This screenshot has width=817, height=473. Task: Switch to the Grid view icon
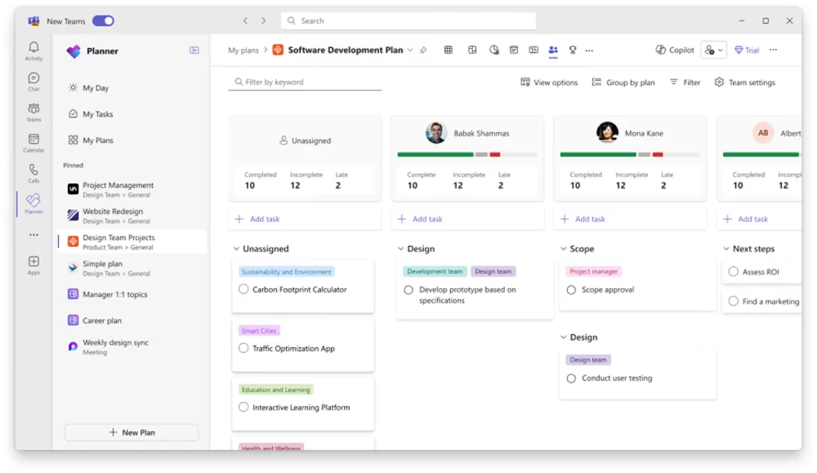448,50
